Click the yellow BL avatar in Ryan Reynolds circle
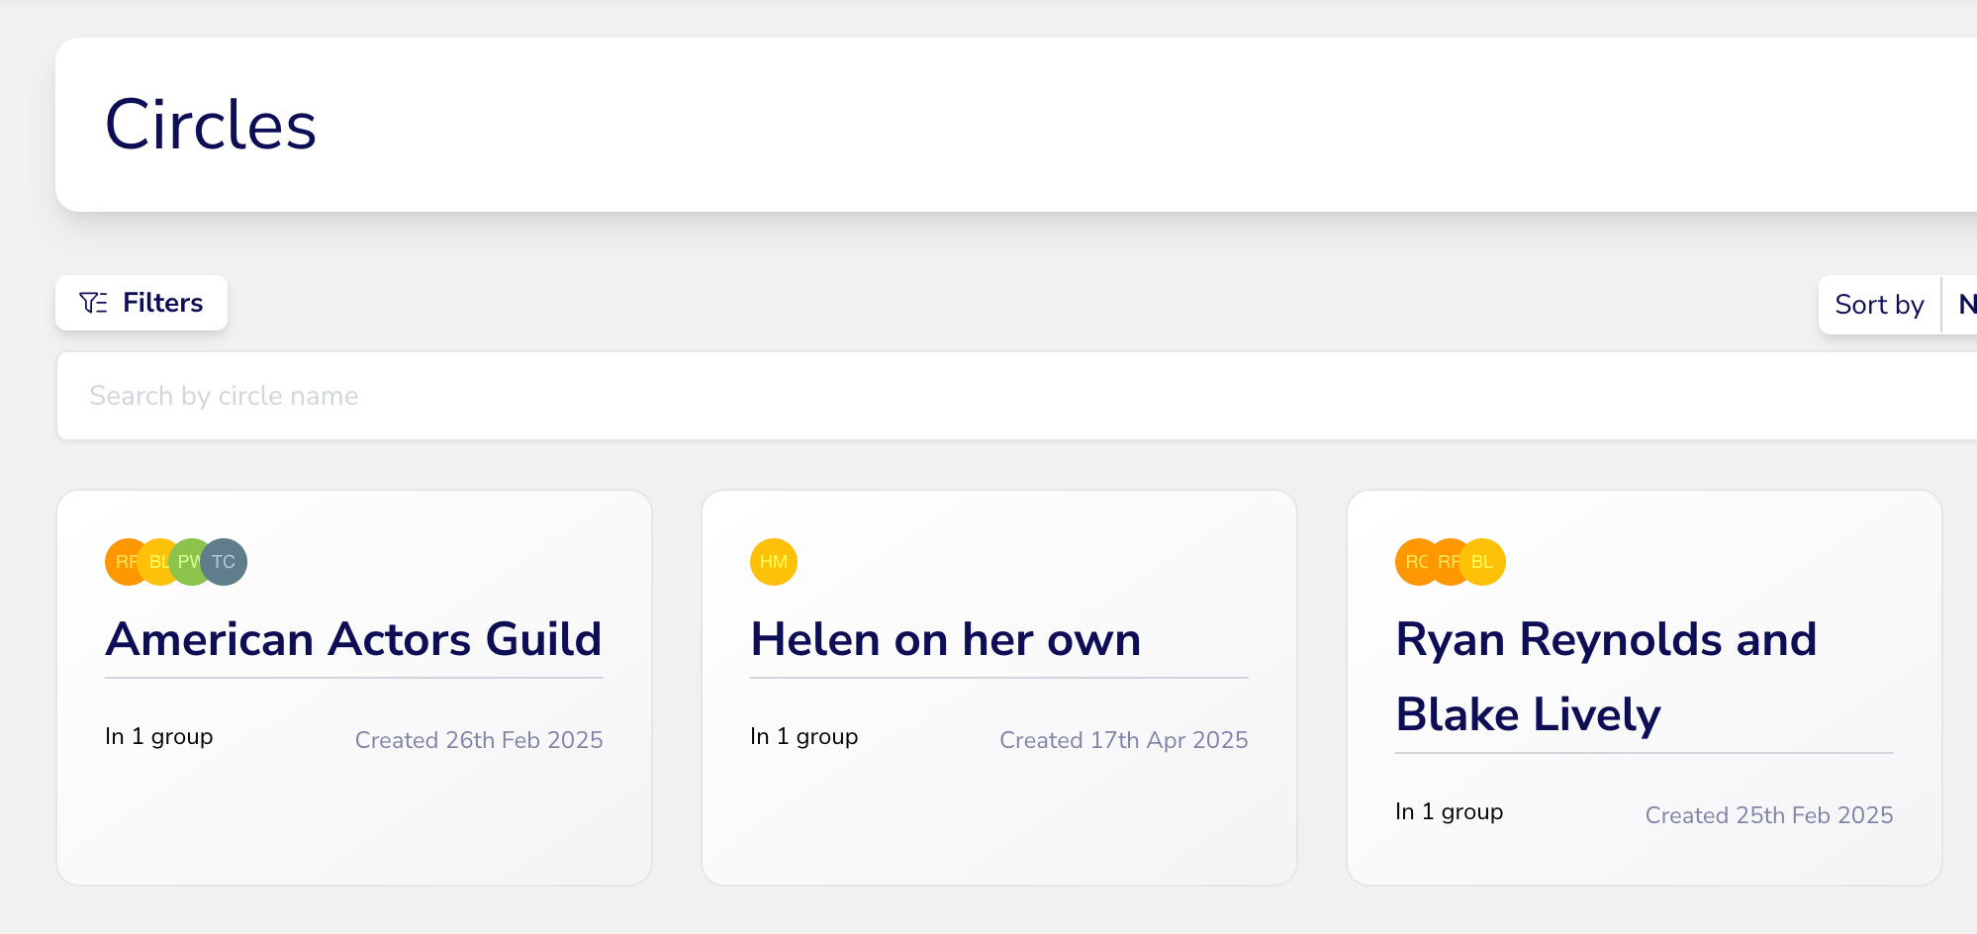This screenshot has height=934, width=1977. coord(1484,562)
